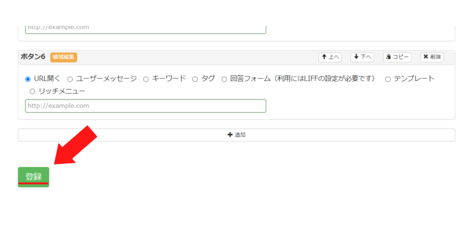Focus the partially visible upper URL field

pos(145,29)
